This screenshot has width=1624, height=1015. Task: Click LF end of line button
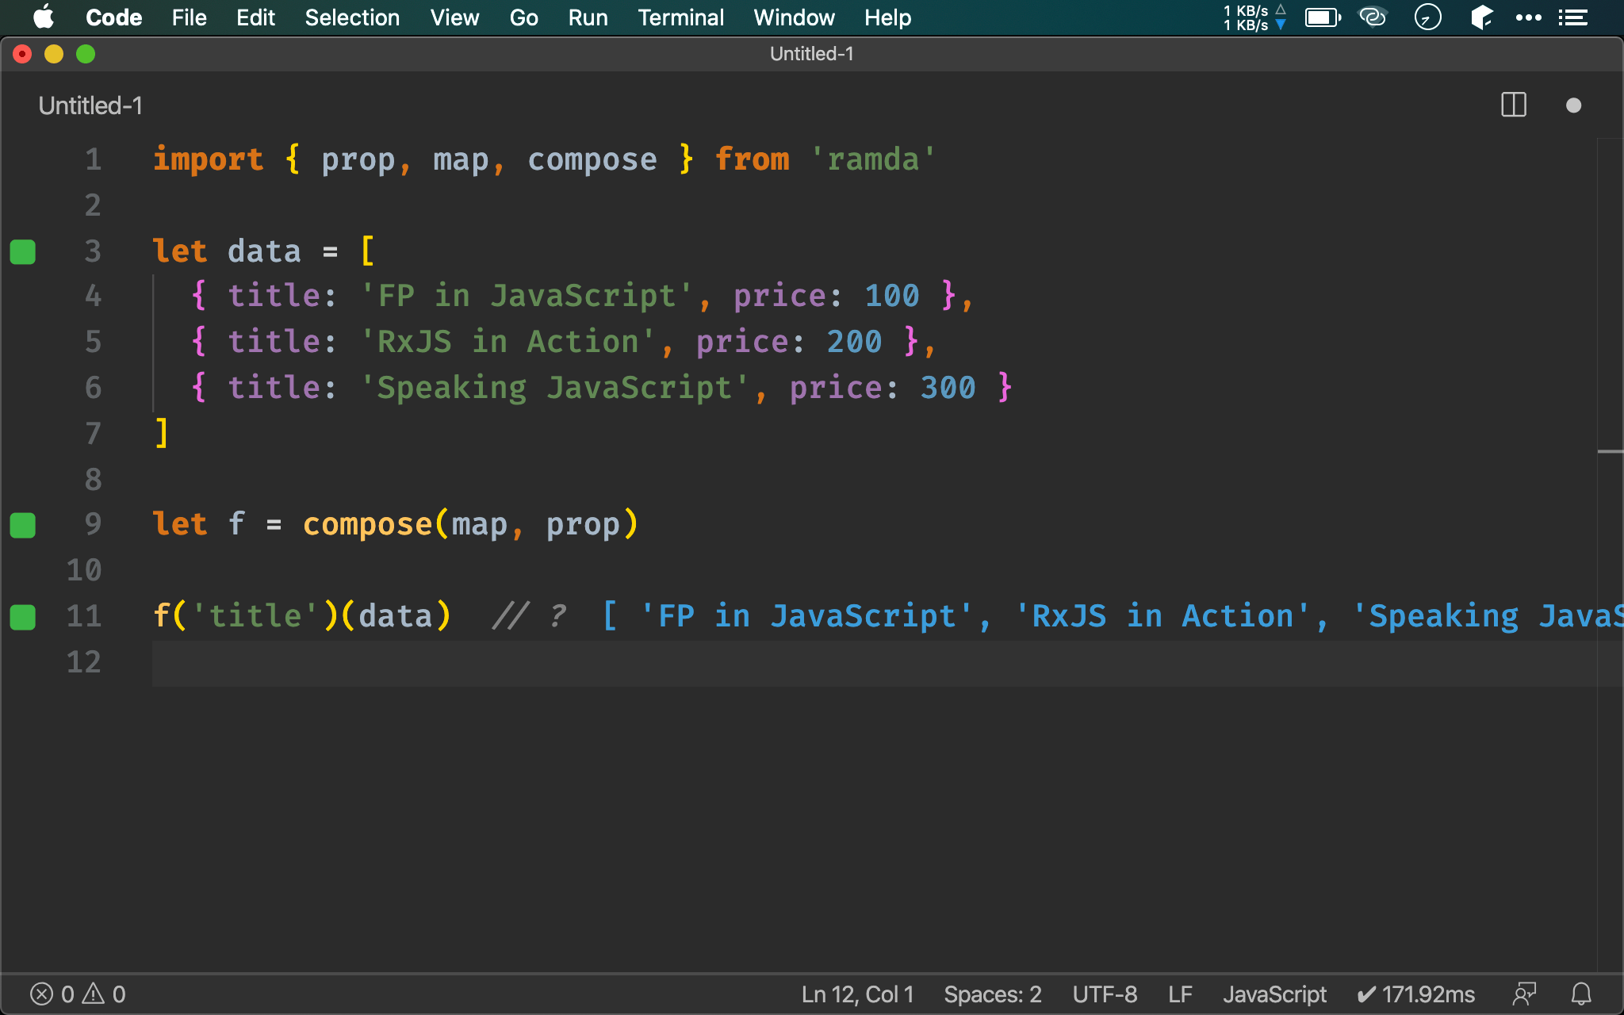coord(1180,994)
